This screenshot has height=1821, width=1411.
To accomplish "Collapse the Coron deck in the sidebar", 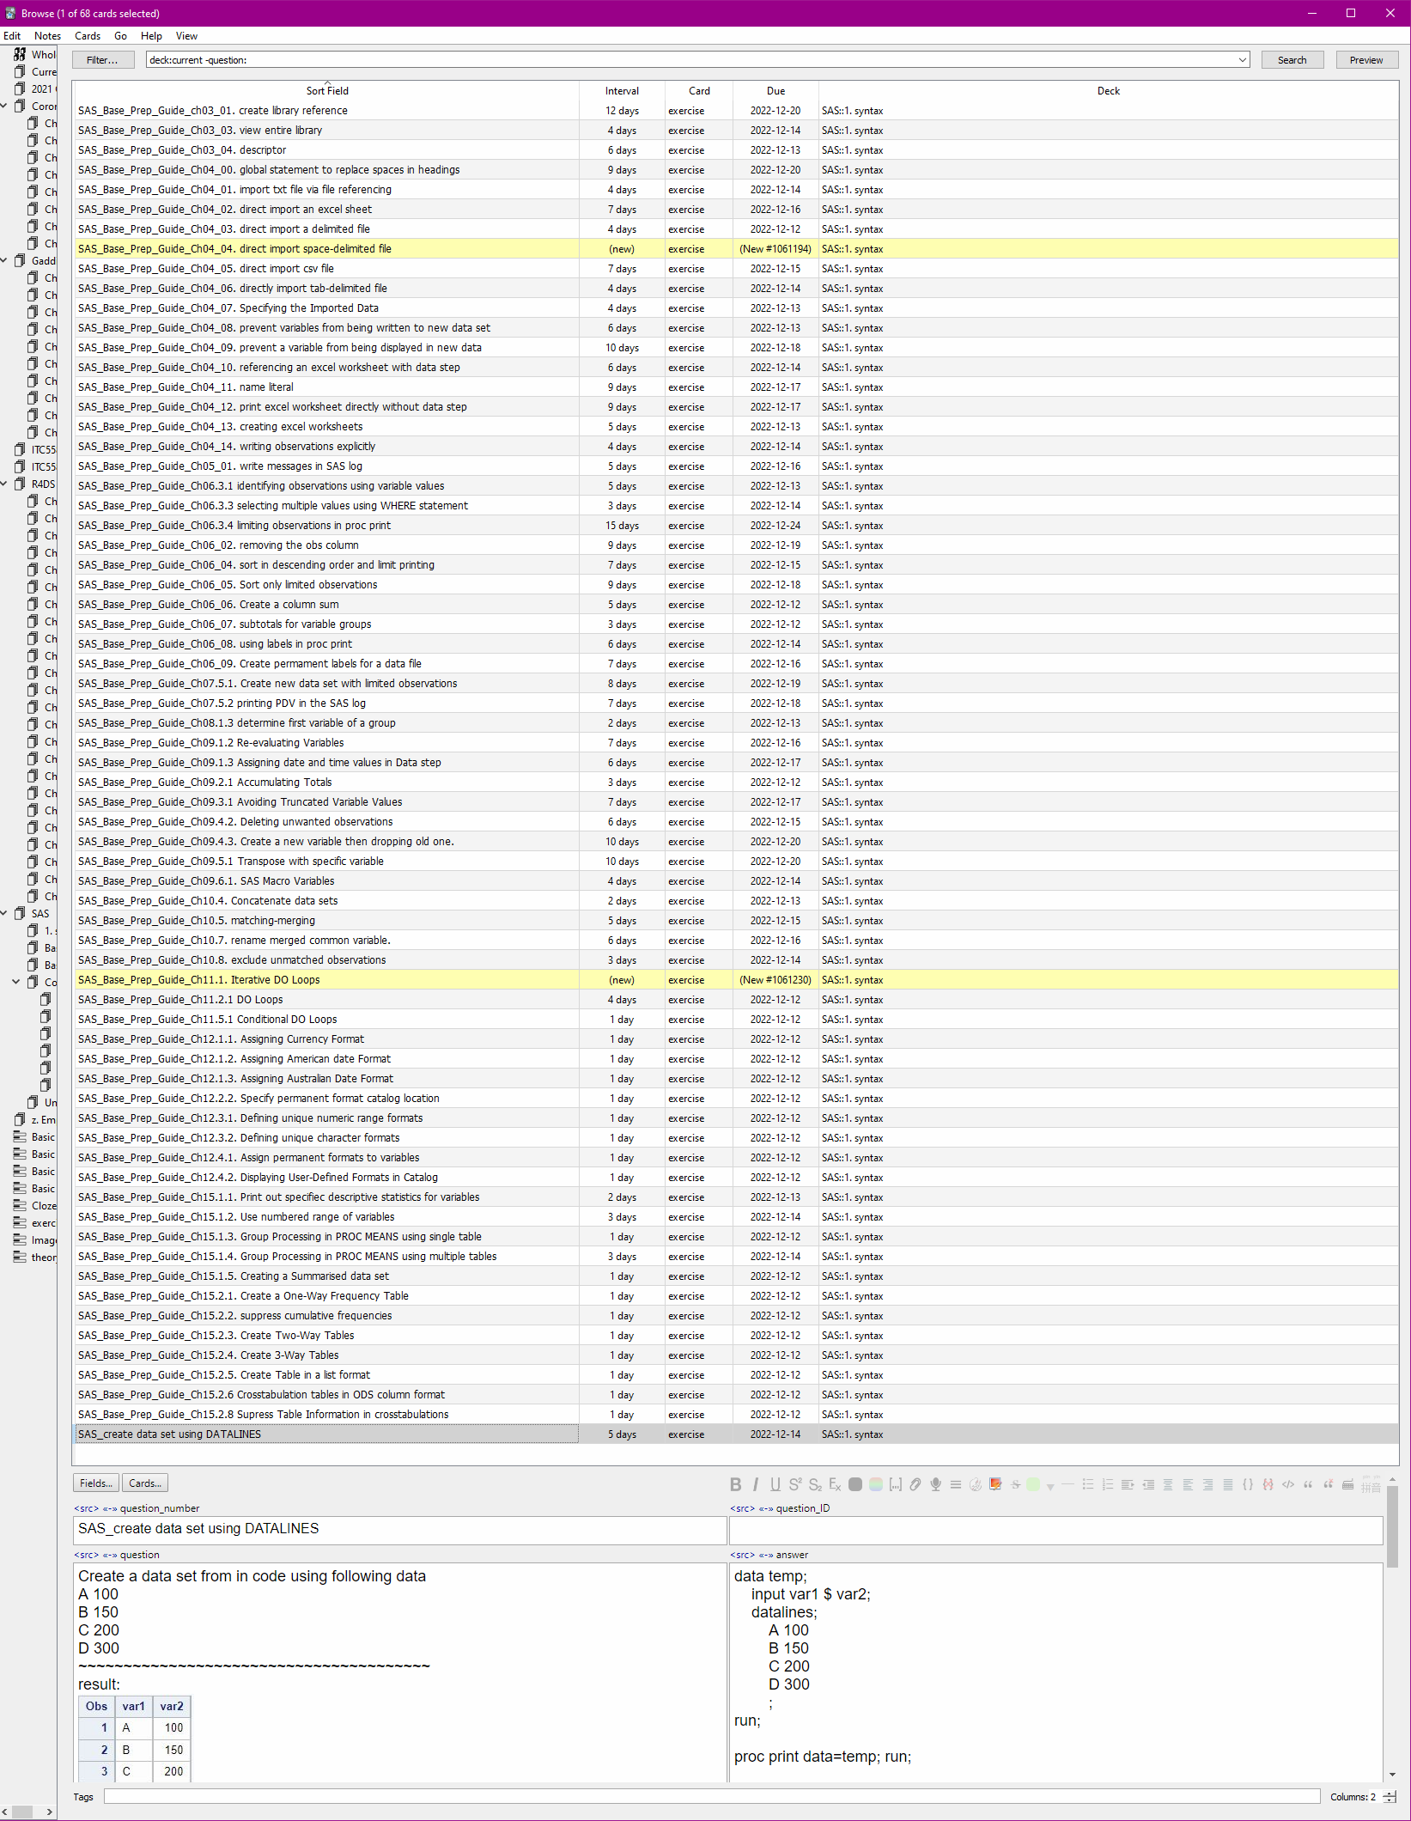I will (4, 106).
